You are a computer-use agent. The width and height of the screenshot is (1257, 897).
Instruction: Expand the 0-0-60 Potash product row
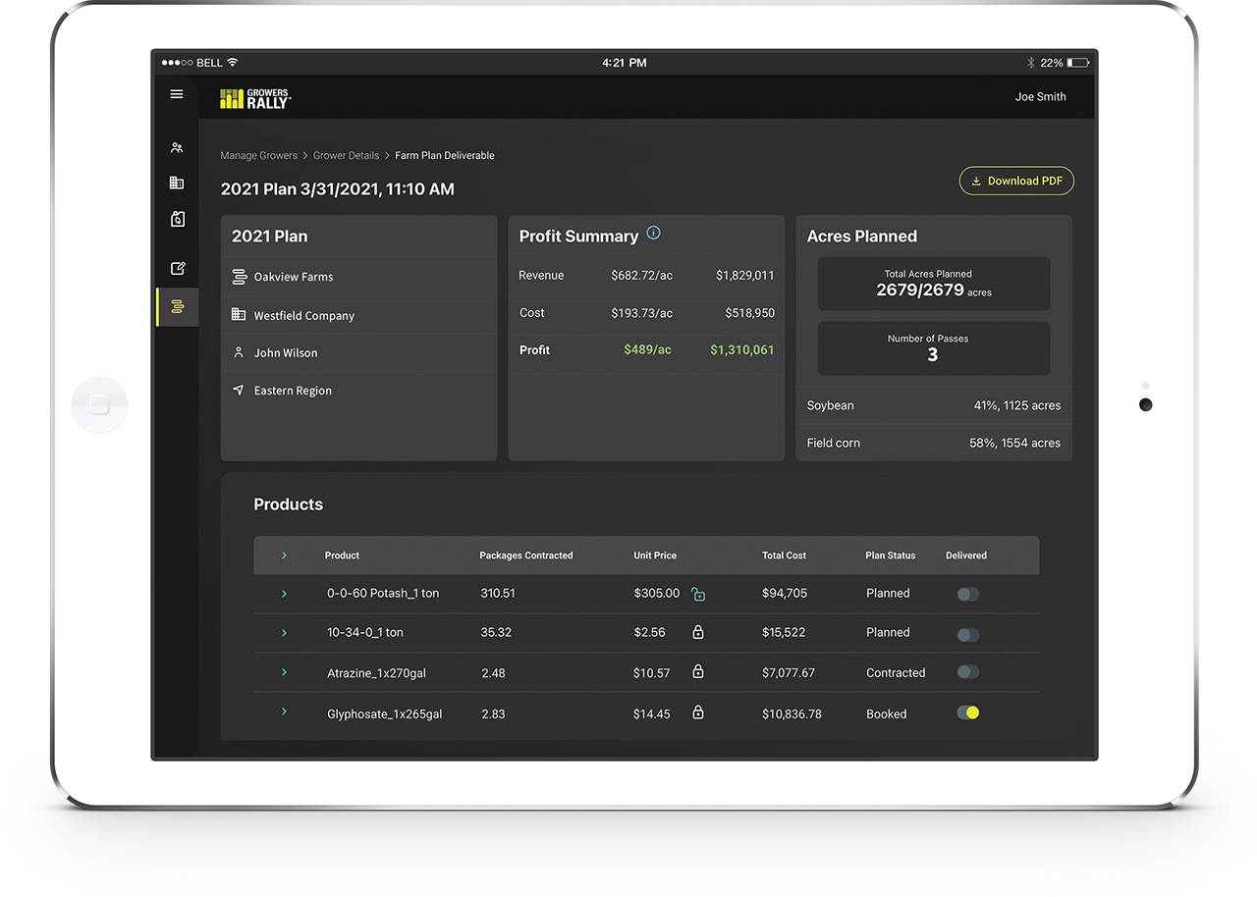[285, 594]
